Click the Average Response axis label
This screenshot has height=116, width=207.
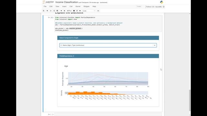pos(63,79)
